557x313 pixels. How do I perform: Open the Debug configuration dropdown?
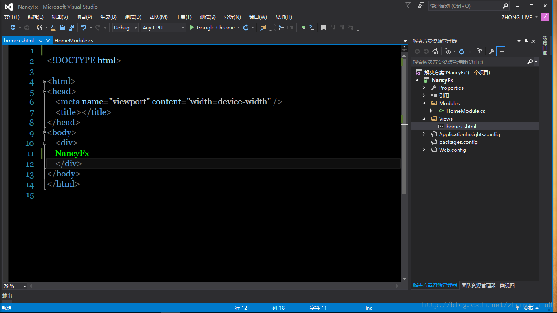coord(125,28)
